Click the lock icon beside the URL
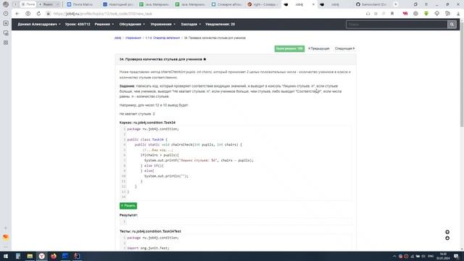The width and height of the screenshot is (464, 261). 48,14
